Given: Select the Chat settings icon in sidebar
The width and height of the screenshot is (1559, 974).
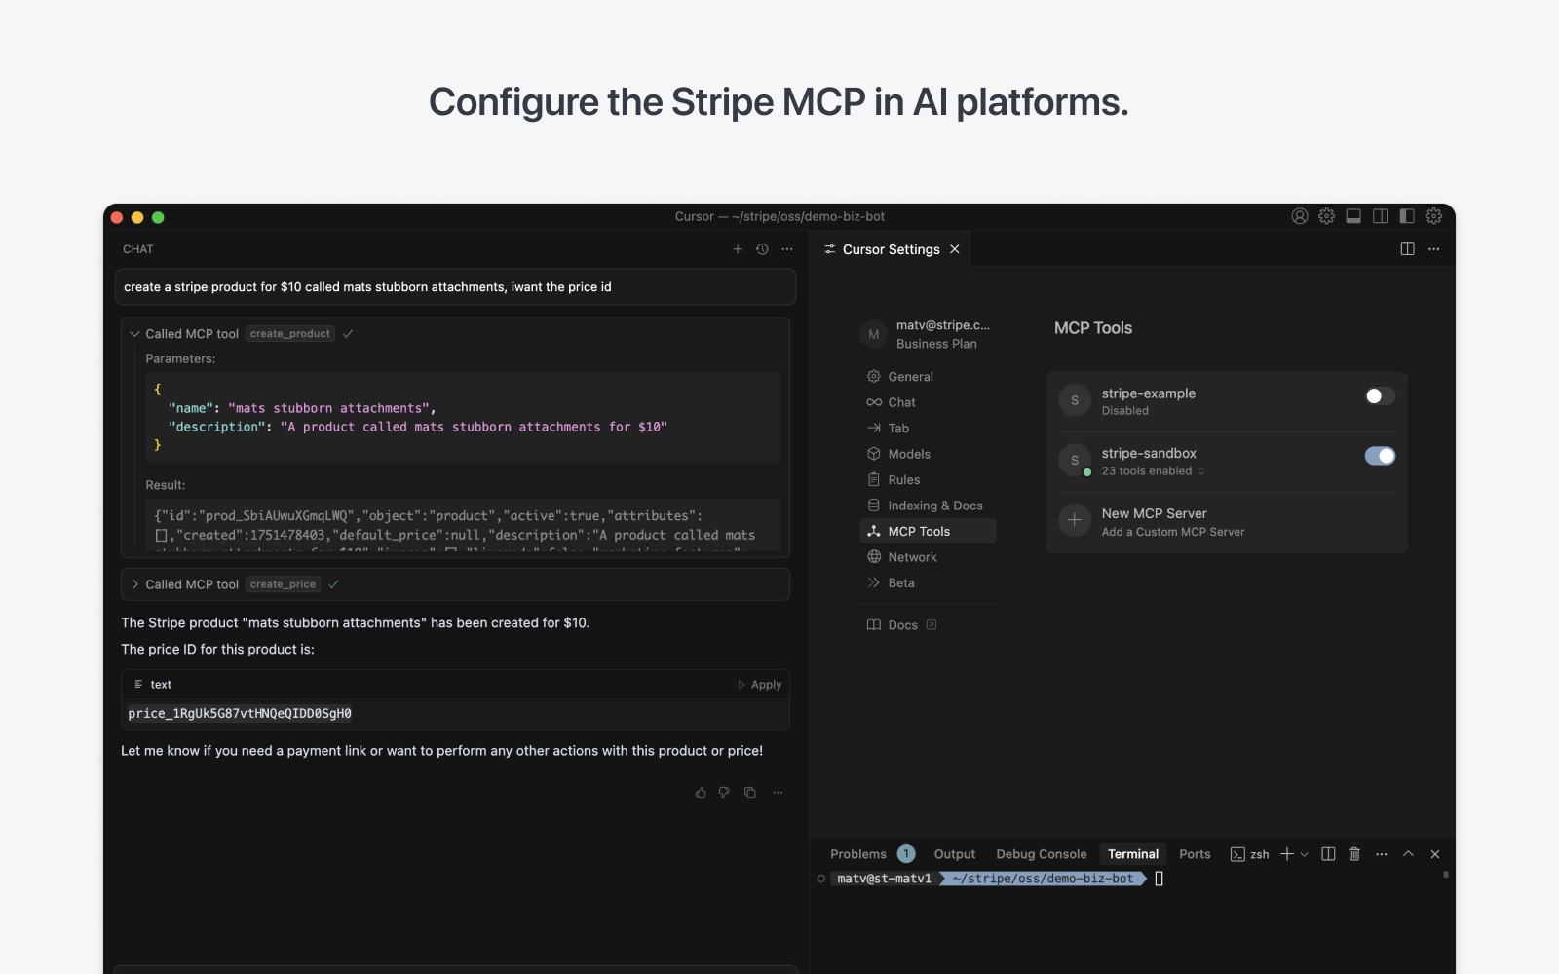Looking at the screenshot, I should pyautogui.click(x=874, y=401).
